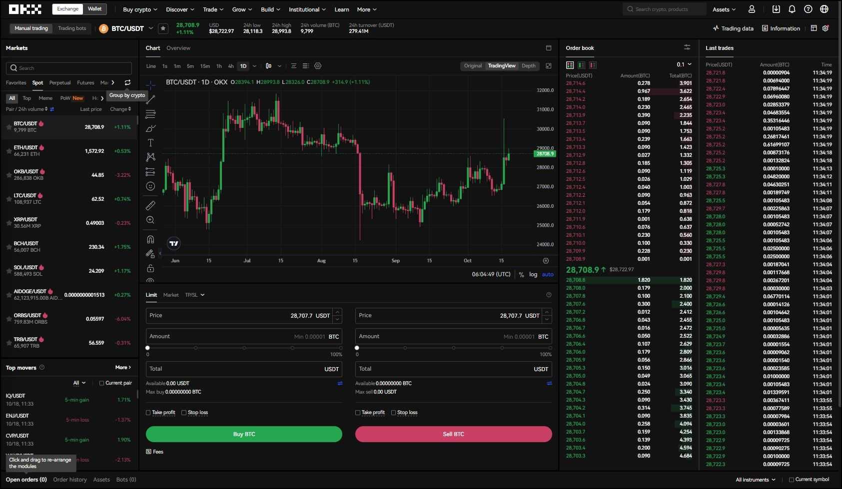842x489 pixels.
Task: Open the emoji/stickers drawing tool
Action: 150,186
